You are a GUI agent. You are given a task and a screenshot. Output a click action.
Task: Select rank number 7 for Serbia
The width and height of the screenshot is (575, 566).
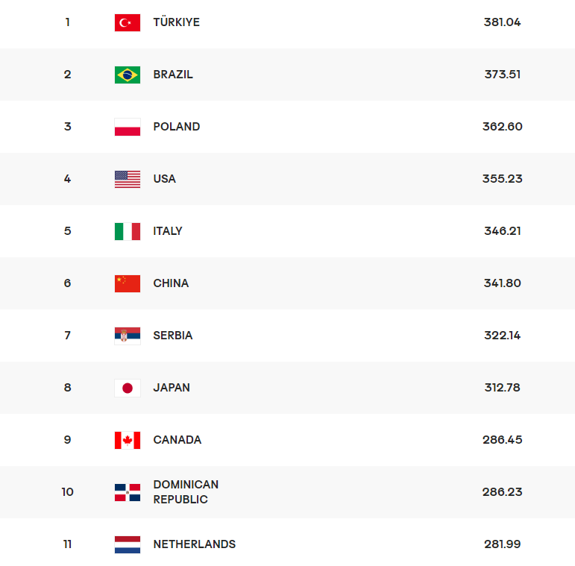(67, 336)
